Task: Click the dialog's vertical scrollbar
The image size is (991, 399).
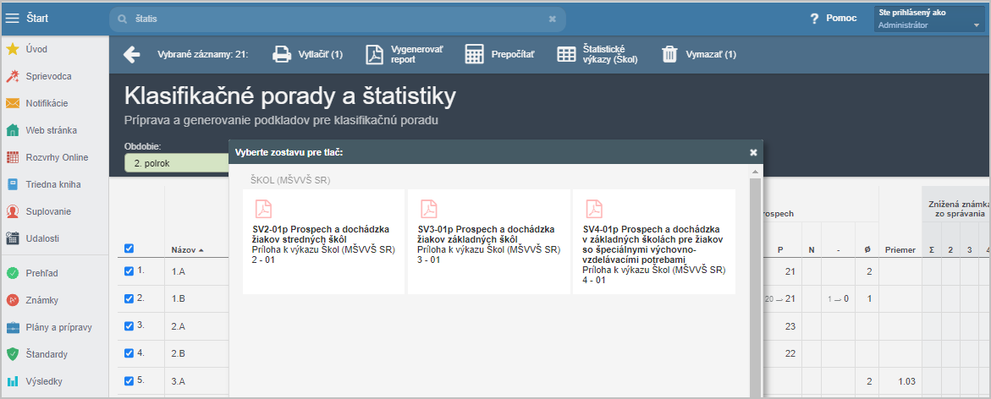Action: pyautogui.click(x=755, y=279)
